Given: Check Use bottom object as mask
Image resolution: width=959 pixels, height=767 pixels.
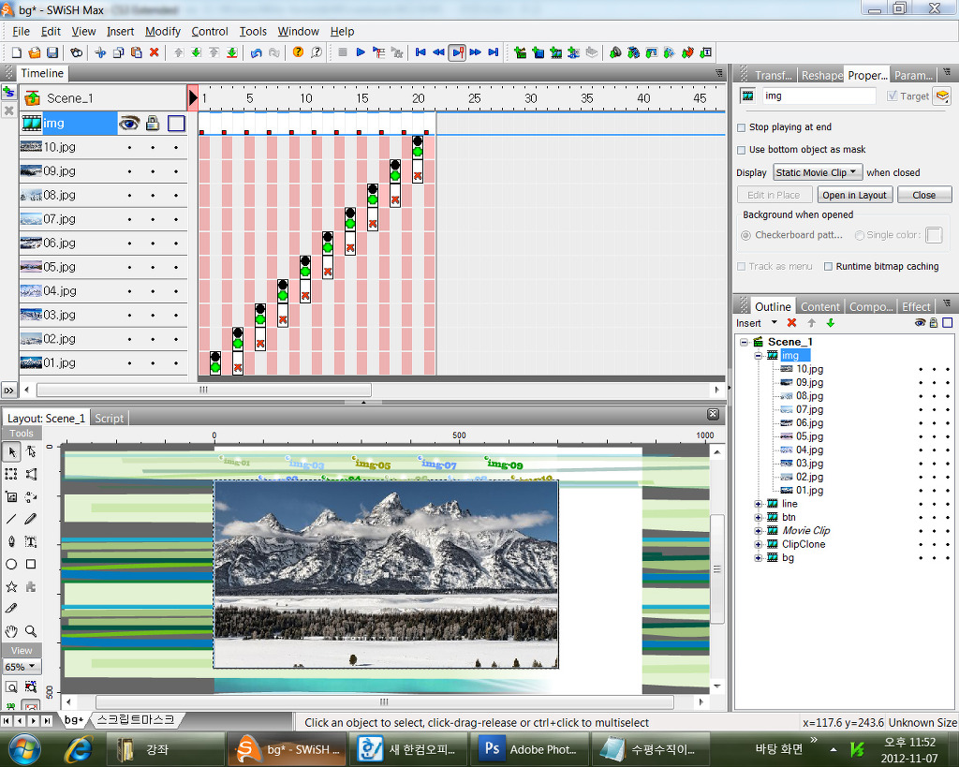Looking at the screenshot, I should pyautogui.click(x=742, y=150).
